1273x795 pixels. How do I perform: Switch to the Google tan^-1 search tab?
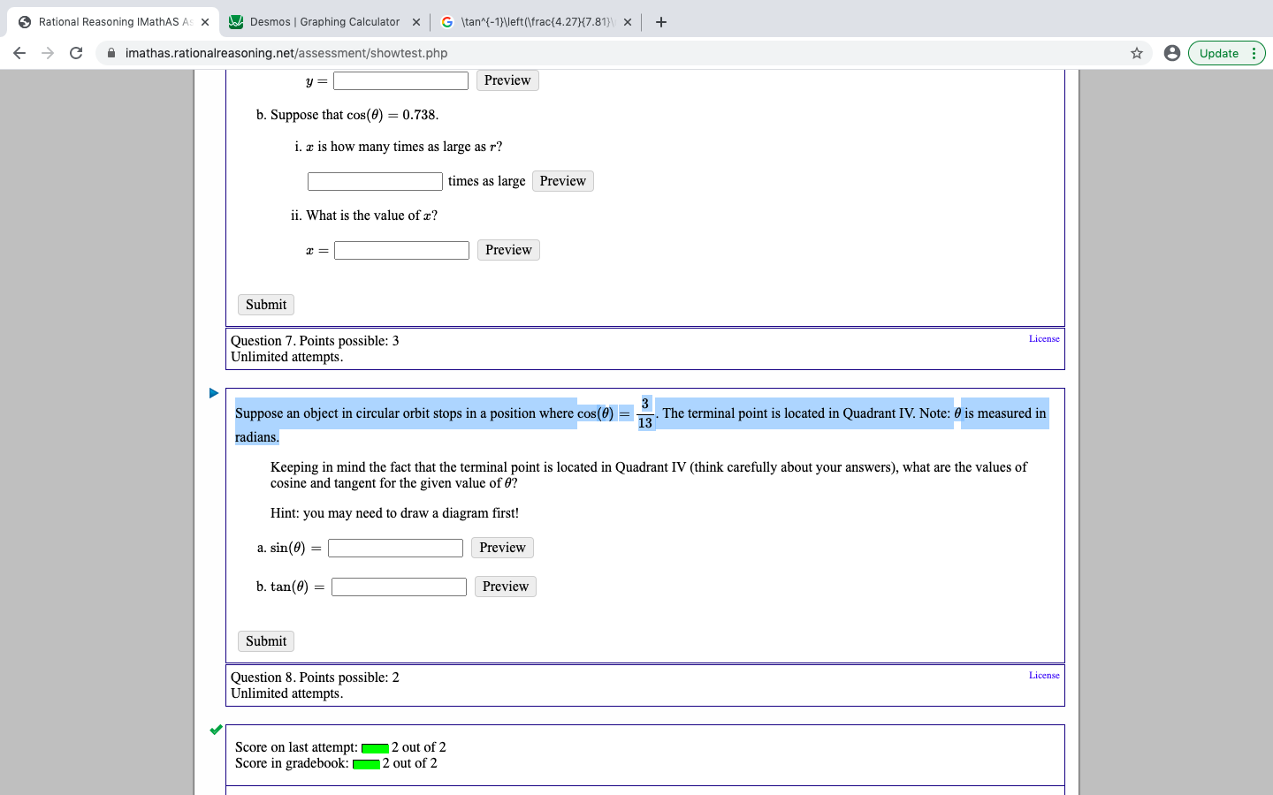coord(530,21)
